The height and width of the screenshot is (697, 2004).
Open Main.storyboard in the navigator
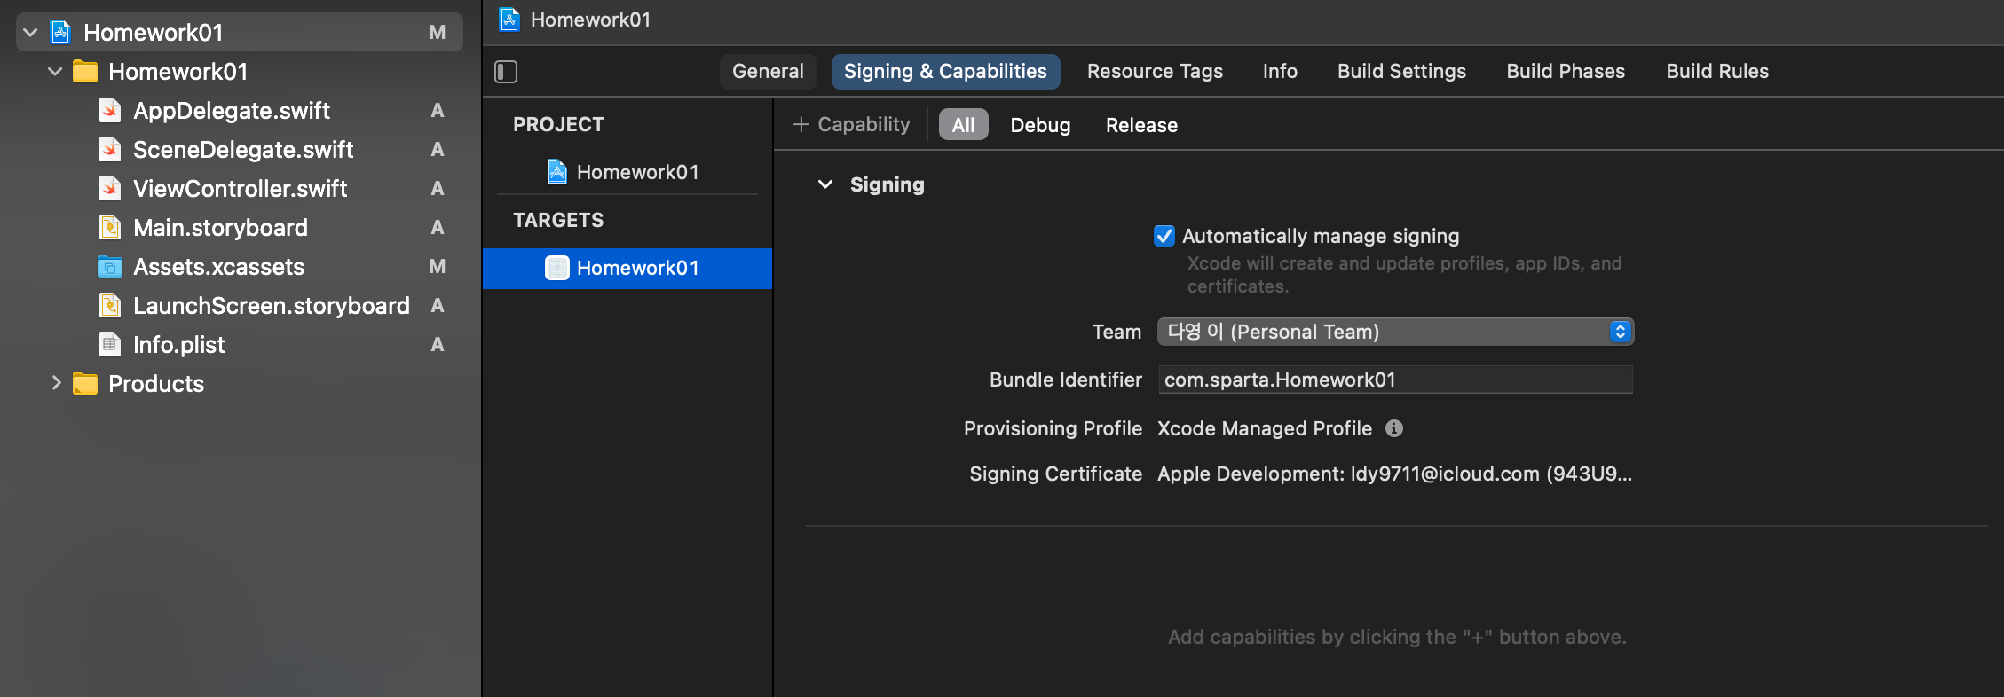coord(220,228)
